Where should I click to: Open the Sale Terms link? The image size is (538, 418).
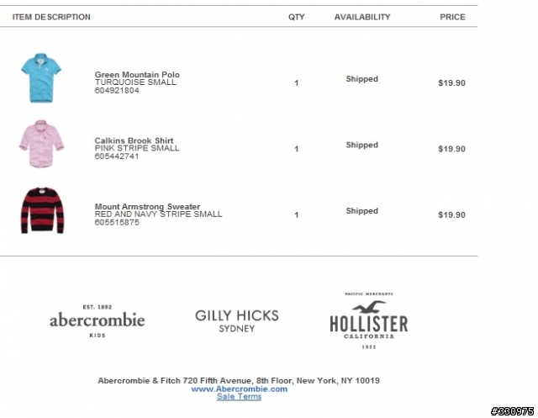(239, 397)
